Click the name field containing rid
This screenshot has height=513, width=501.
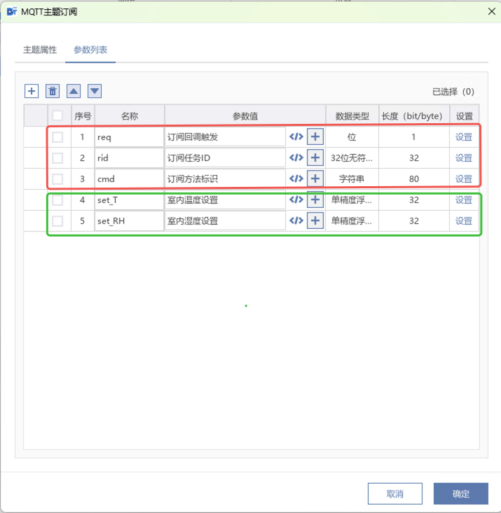pyautogui.click(x=129, y=158)
